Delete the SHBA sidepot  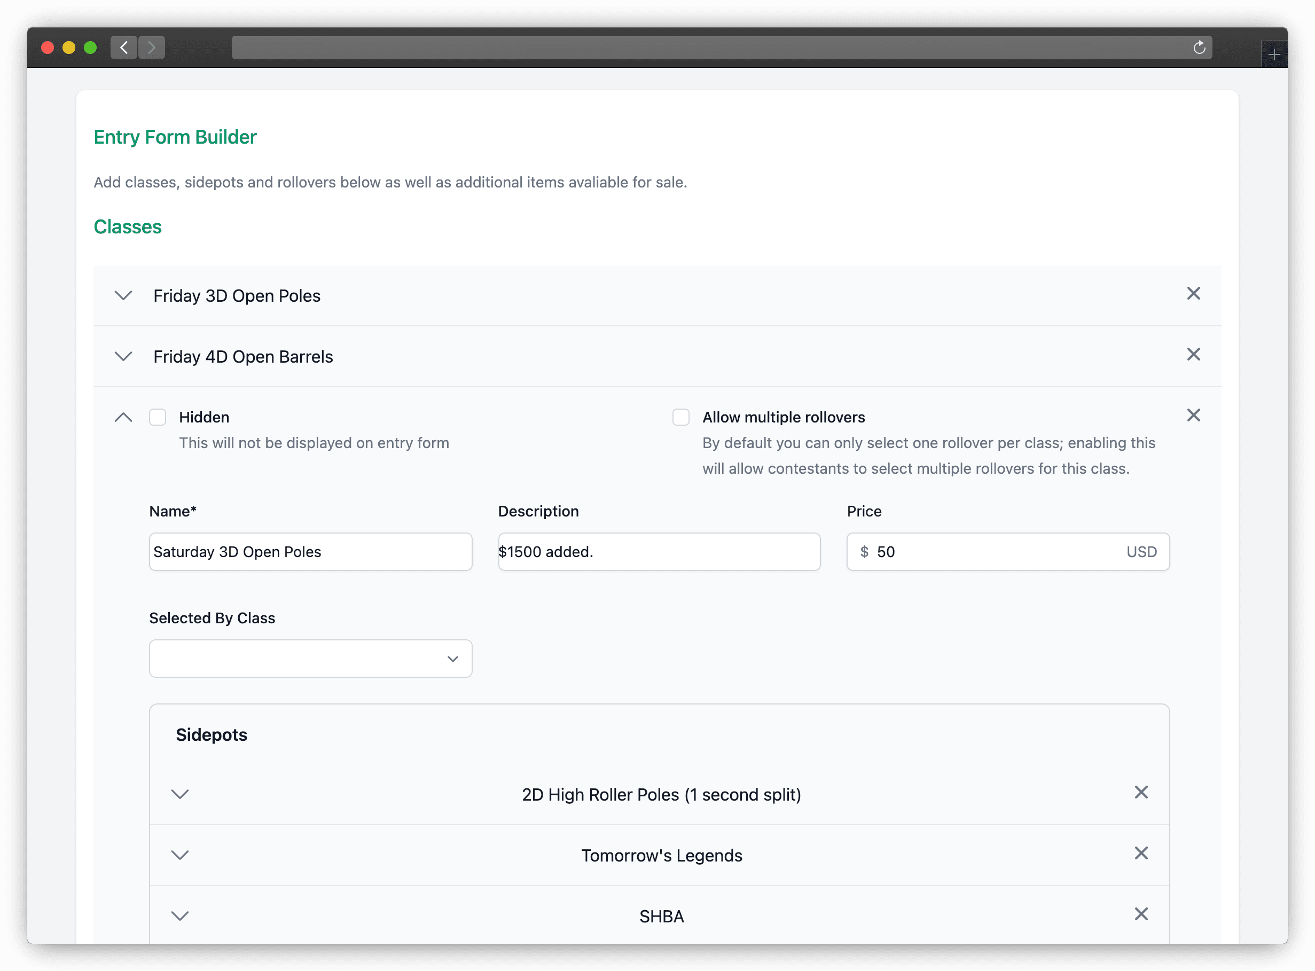[1140, 914]
